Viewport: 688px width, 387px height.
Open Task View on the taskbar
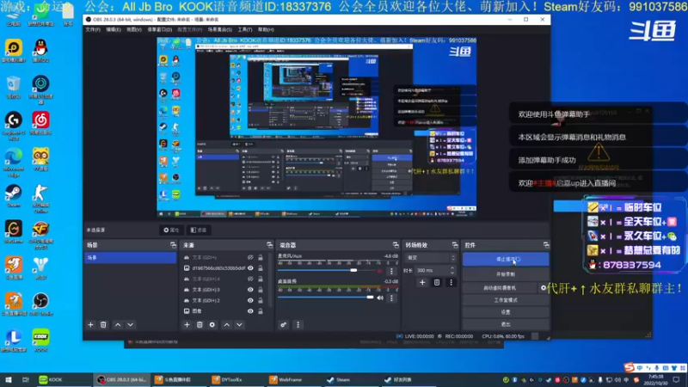tap(26, 379)
